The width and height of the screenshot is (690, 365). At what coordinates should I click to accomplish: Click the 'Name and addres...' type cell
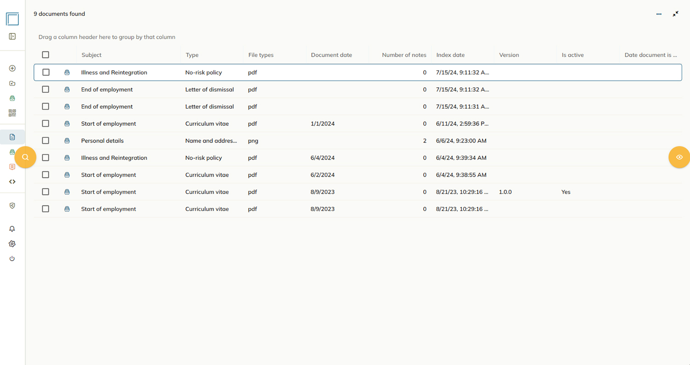pyautogui.click(x=211, y=141)
